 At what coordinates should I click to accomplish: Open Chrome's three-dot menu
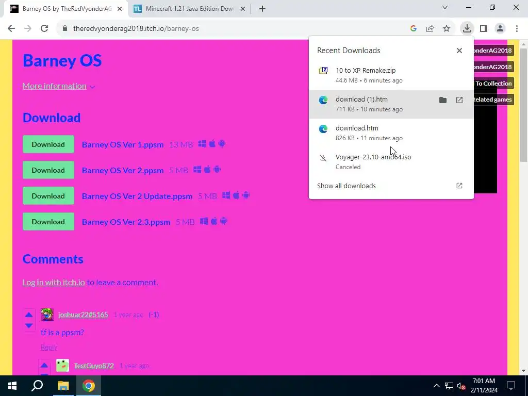point(517,29)
